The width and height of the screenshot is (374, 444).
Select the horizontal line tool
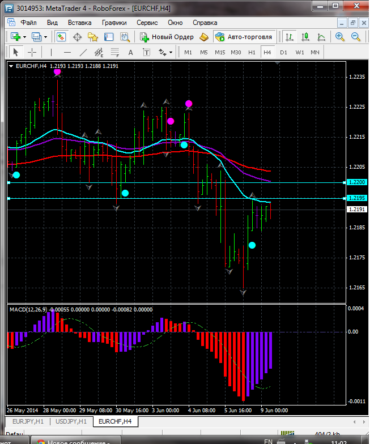[67, 52]
